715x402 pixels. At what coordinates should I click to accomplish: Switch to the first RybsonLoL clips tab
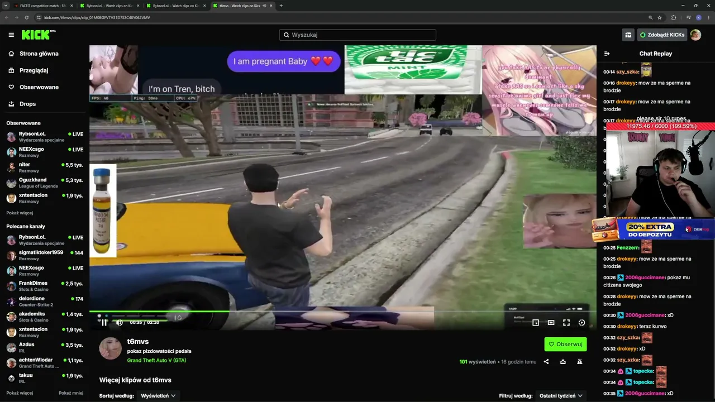109,6
